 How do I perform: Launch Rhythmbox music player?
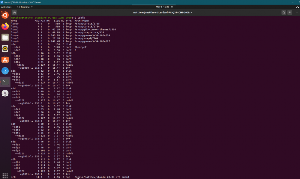[5, 48]
